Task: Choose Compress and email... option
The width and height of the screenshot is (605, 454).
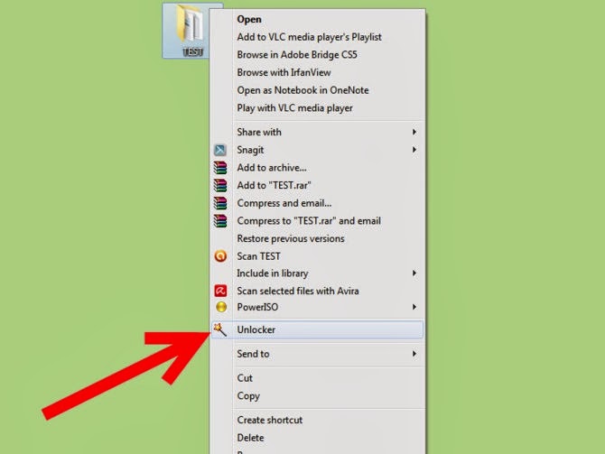Action: point(318,203)
